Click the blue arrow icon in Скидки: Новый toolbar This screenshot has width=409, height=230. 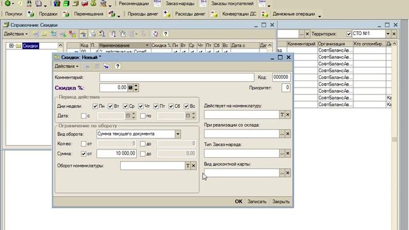107,66
